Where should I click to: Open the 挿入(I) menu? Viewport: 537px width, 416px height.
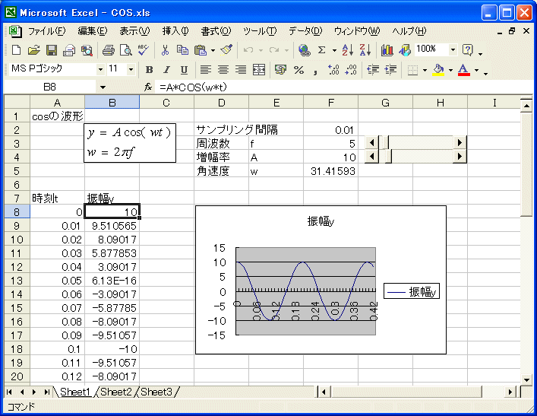175,31
